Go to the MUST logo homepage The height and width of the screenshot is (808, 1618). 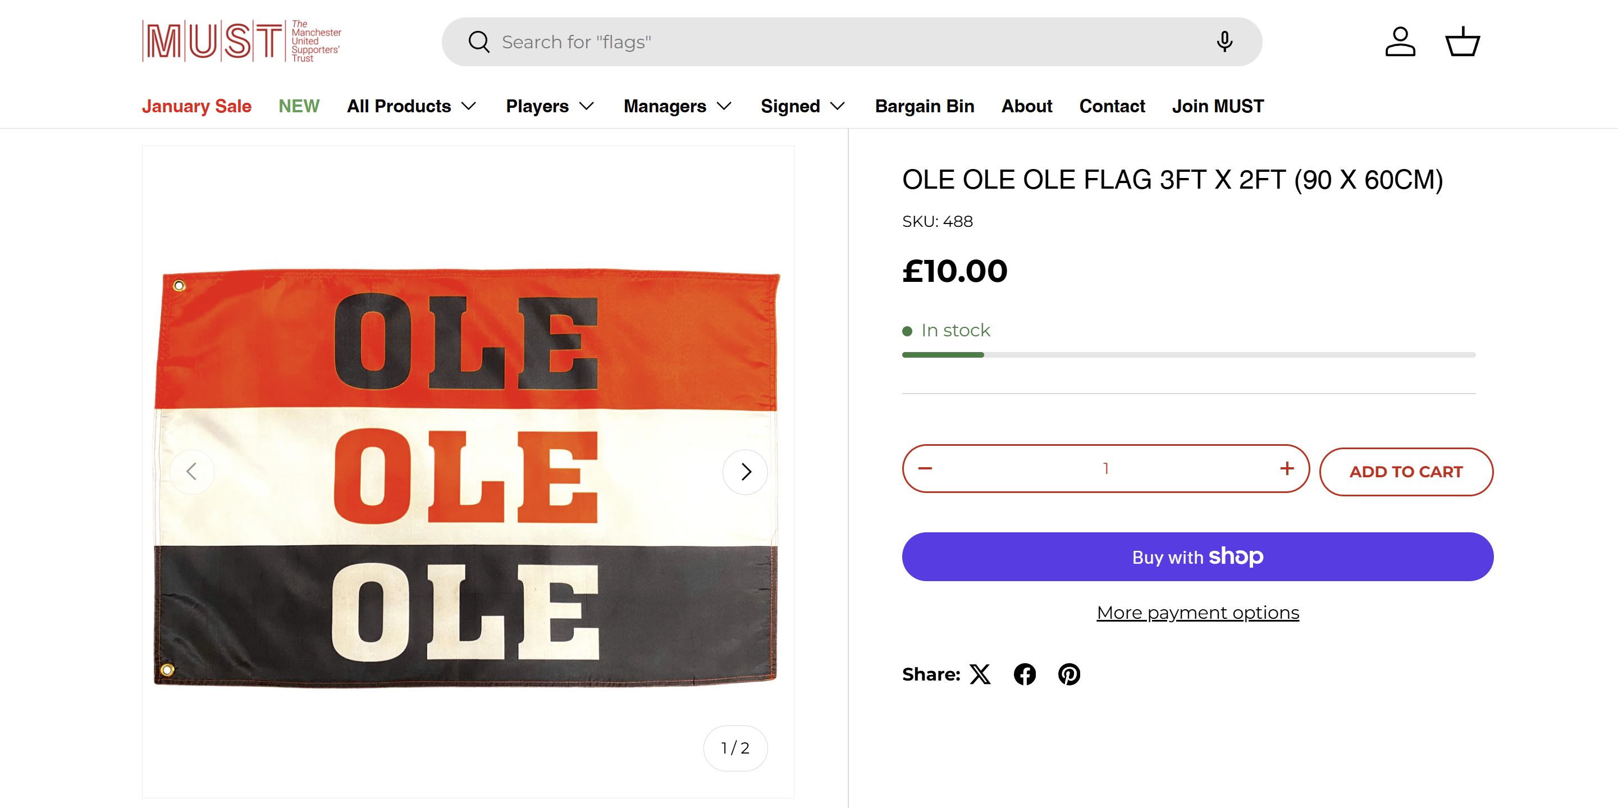click(x=242, y=42)
